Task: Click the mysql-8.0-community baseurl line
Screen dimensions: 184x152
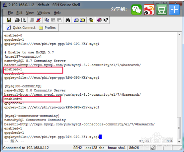Action: coord(72,95)
